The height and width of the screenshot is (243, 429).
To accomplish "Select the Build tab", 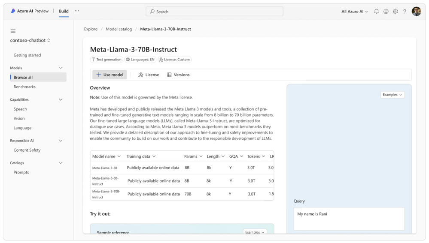I will (64, 11).
